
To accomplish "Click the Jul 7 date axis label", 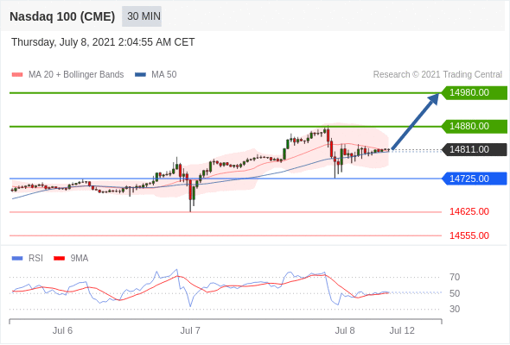I will coord(190,330).
